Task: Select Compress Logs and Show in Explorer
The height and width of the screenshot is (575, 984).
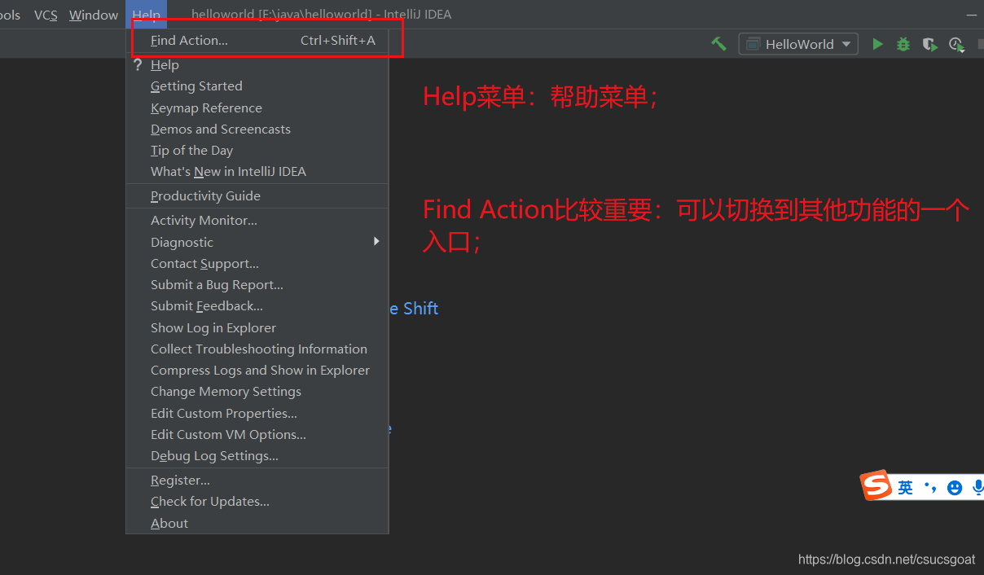Action: coord(257,371)
